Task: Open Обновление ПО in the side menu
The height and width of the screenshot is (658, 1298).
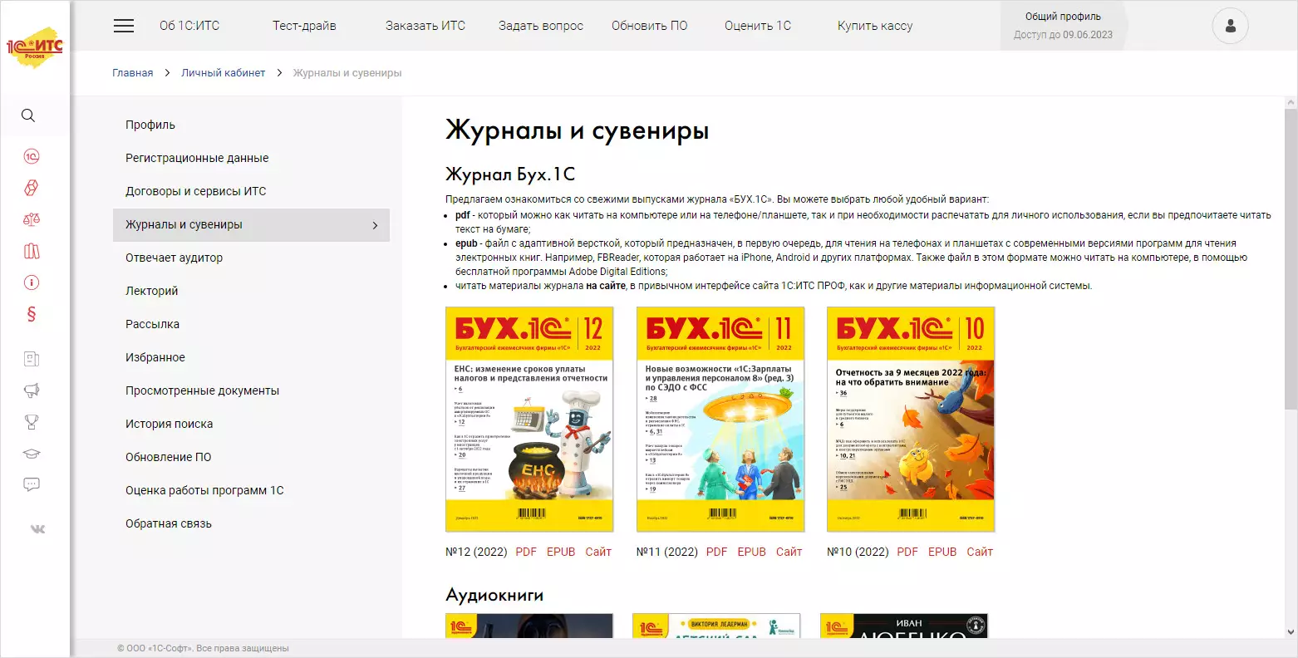Action: point(169,457)
